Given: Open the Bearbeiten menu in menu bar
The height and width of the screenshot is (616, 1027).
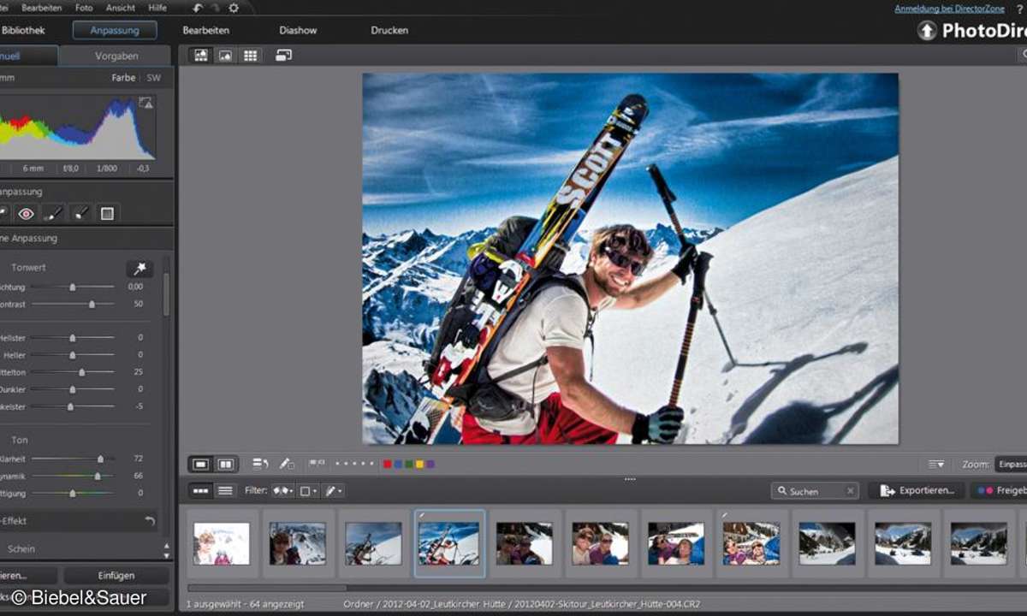Looking at the screenshot, I should tap(42, 8).
